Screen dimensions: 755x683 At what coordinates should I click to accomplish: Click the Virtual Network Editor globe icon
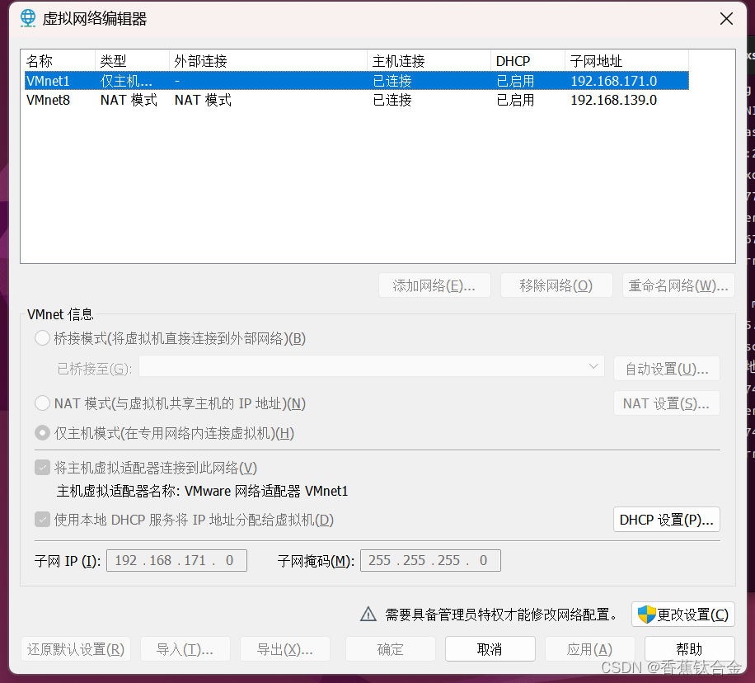coord(28,18)
